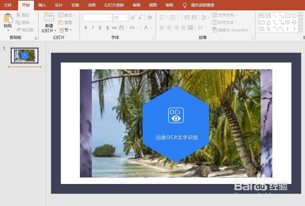Image resolution: width=305 pixels, height=206 pixels.
Task: Select the Format Painter (格式刷)
Action: (x=25, y=30)
